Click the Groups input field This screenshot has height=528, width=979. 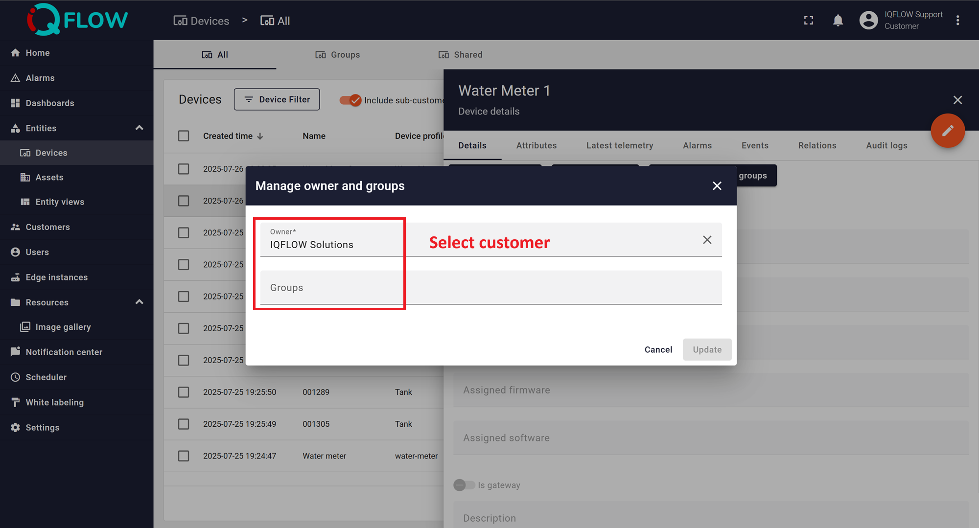(489, 288)
